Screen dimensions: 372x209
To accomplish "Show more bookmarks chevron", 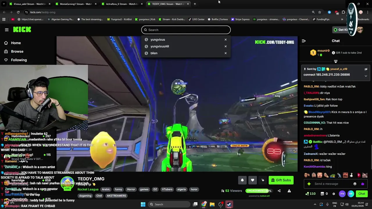I will [342, 19].
